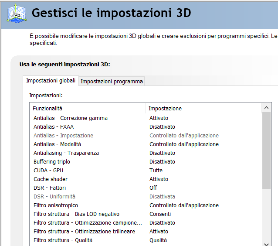Open Attivato value for Correzione gamma
Image resolution: width=278 pixels, height=246 pixels.
(x=159, y=118)
